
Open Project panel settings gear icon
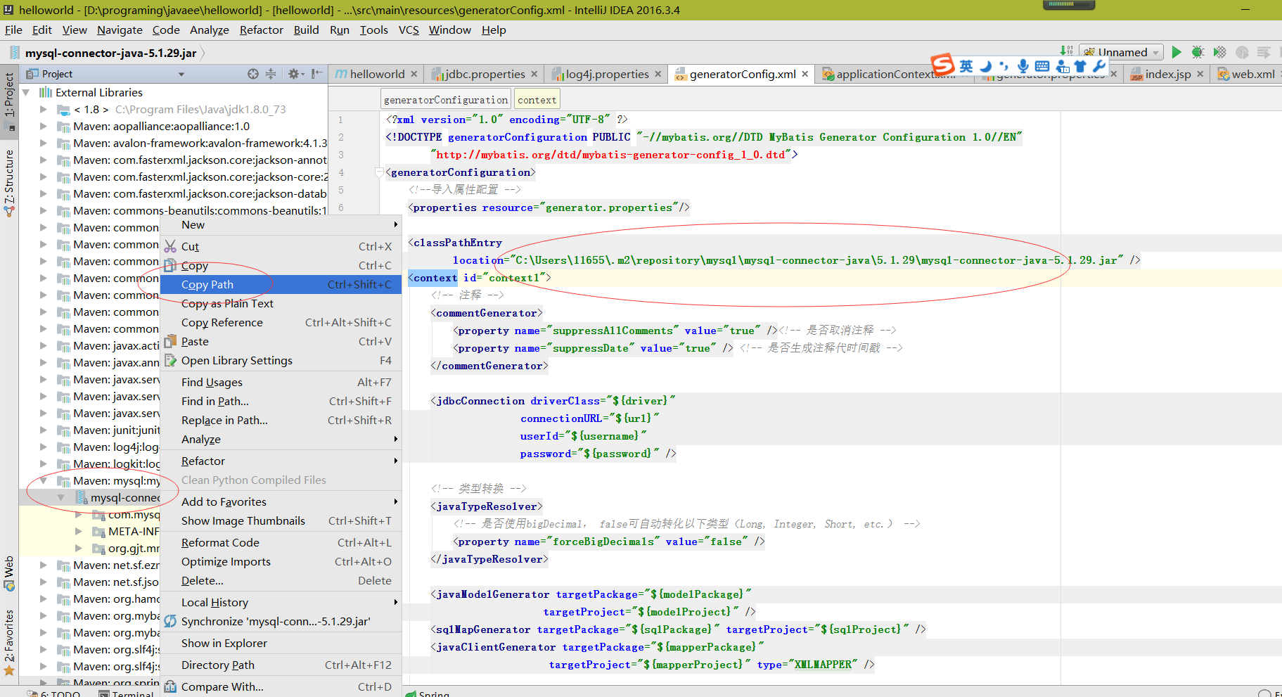(x=295, y=74)
